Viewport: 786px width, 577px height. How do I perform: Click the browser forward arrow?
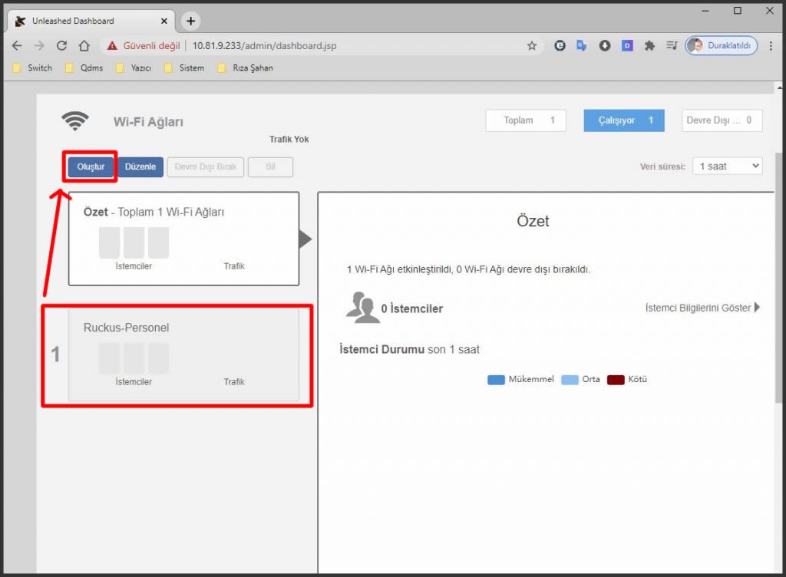[39, 45]
